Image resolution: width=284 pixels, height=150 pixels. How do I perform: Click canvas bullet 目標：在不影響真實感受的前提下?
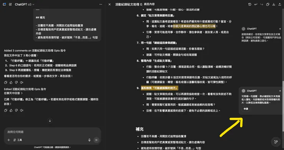point(183,110)
